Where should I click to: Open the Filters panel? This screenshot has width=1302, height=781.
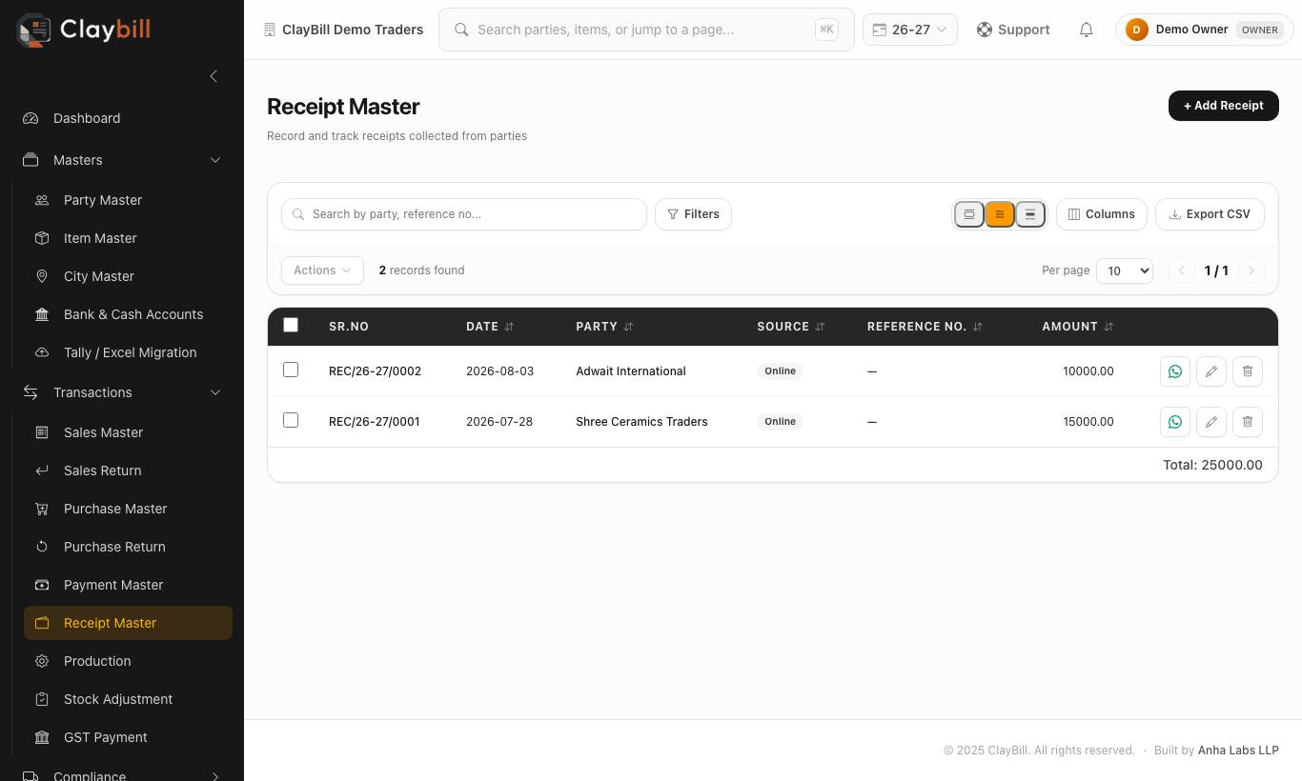[693, 214]
